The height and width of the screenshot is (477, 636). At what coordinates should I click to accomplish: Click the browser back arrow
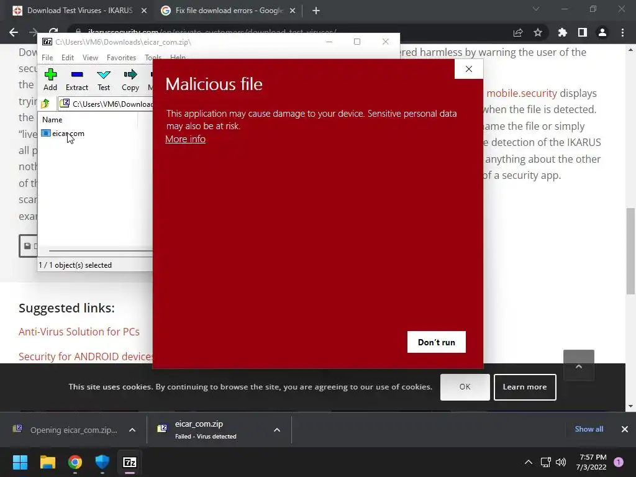pyautogui.click(x=14, y=32)
